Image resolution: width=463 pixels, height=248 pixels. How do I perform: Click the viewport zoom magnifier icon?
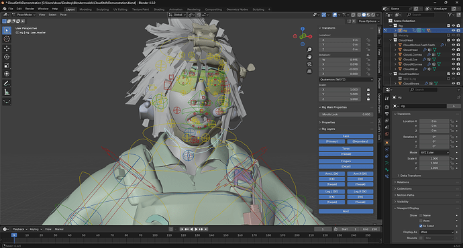pyautogui.click(x=309, y=50)
